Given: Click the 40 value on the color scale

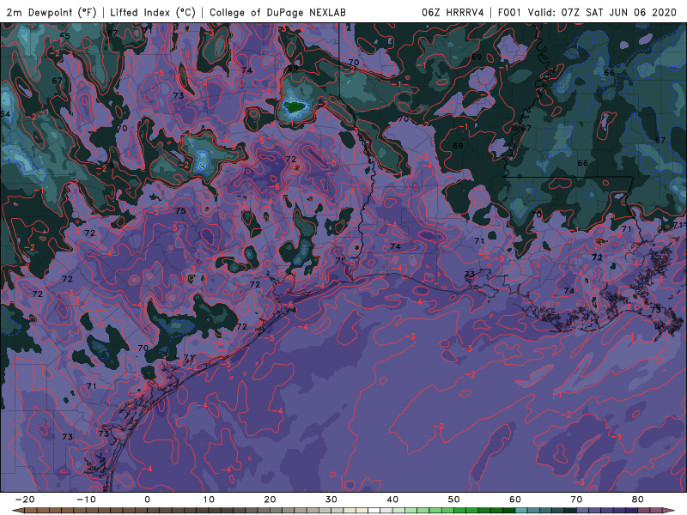Looking at the screenshot, I should click(392, 500).
